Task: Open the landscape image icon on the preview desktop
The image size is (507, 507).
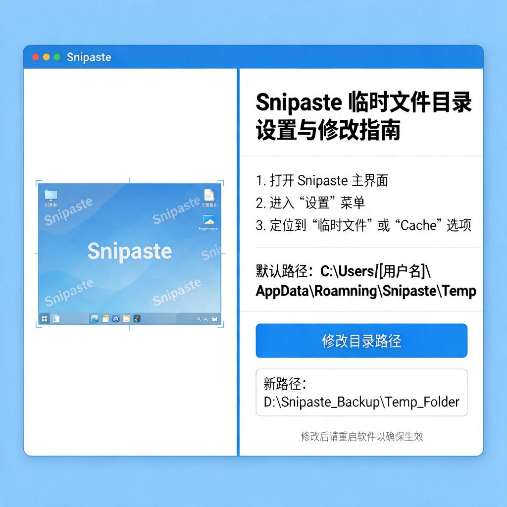Action: pyautogui.click(x=208, y=220)
